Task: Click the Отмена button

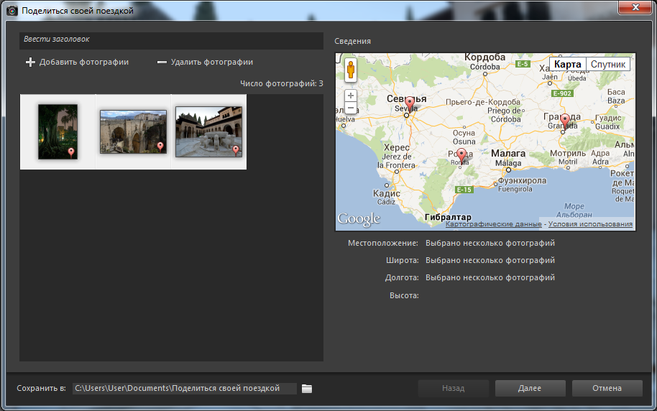Action: pos(607,389)
